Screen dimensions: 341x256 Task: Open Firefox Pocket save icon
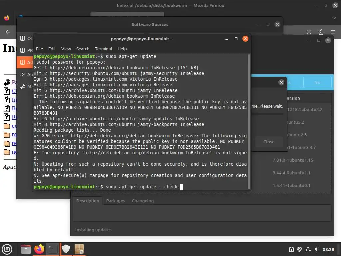309,32
